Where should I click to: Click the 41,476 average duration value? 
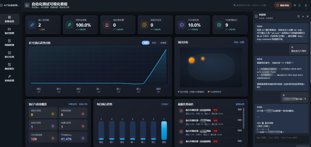[x=66, y=139]
